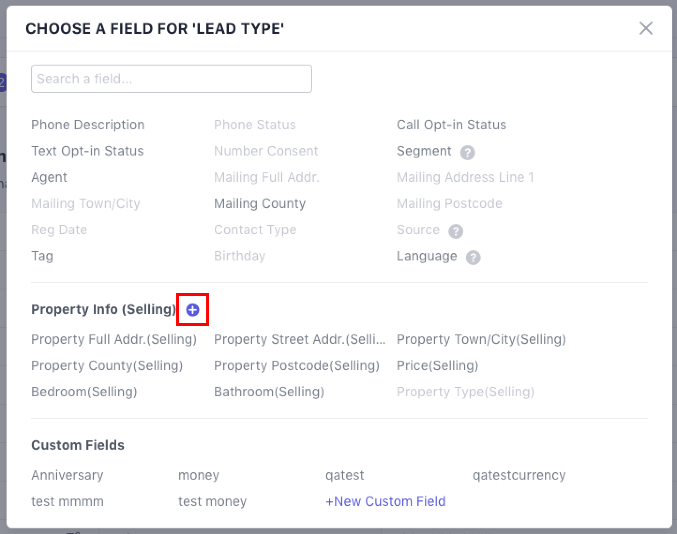Click the help icon next to Language
This screenshot has width=677, height=534.
[473, 257]
